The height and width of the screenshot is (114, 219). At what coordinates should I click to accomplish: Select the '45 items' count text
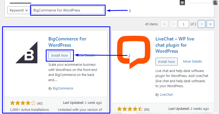click(x=151, y=24)
